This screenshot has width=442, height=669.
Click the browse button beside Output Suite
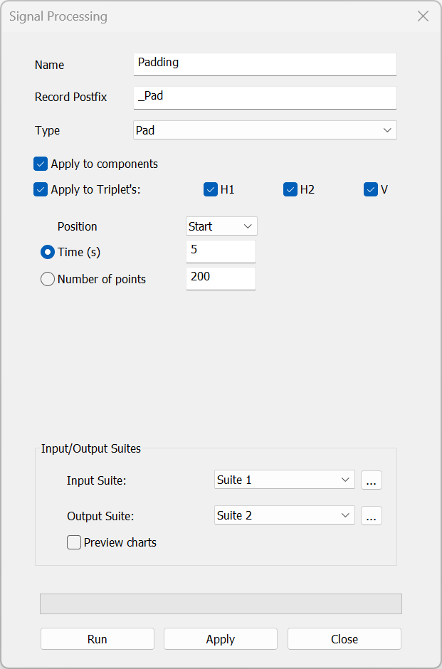(371, 516)
